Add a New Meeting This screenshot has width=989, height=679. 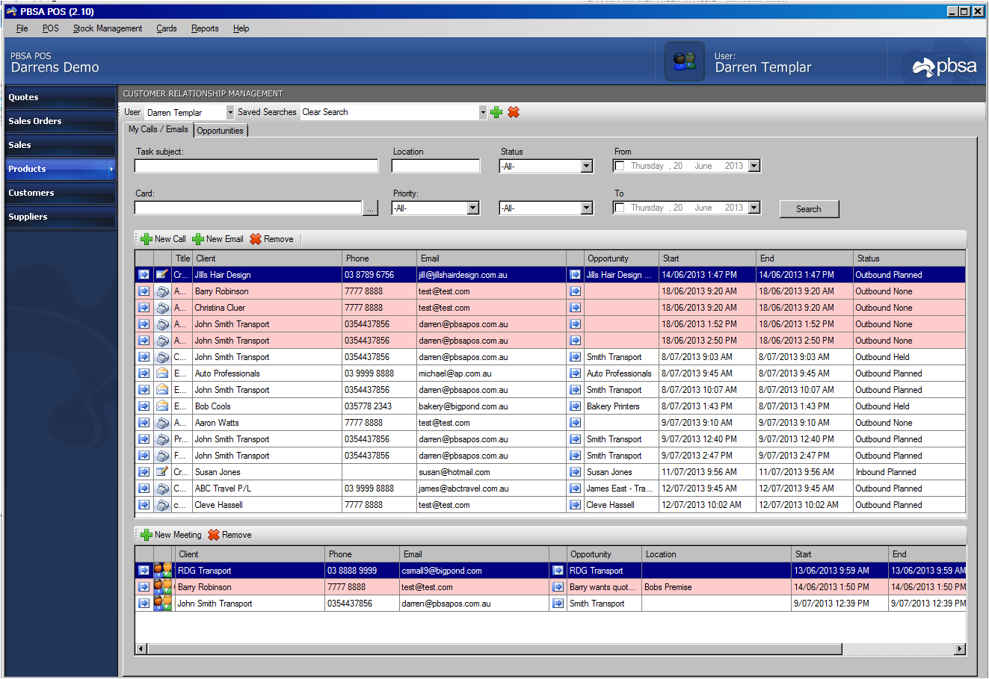pos(171,535)
